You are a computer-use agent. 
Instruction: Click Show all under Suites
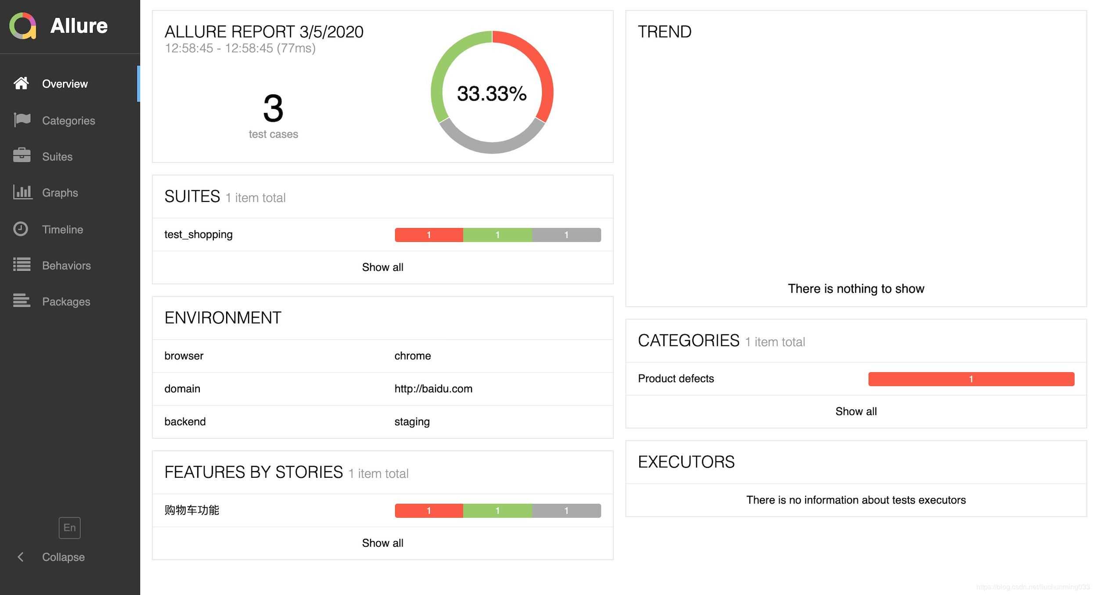[x=382, y=267]
